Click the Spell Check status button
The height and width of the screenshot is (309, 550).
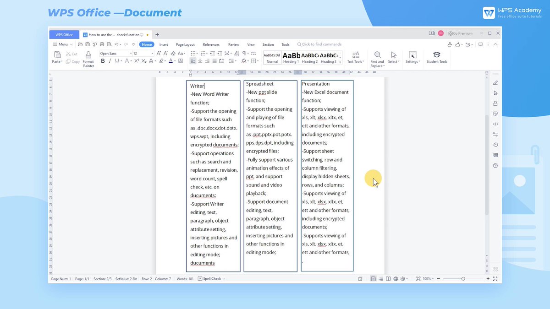(x=212, y=279)
